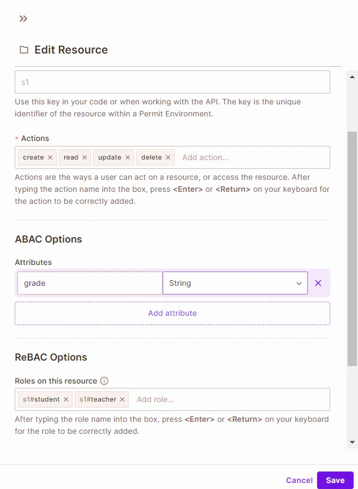Remove the read action tag
358x489 pixels.
[85, 157]
